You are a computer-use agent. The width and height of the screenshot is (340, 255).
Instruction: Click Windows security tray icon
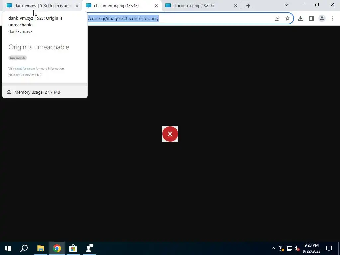pyautogui.click(x=281, y=248)
